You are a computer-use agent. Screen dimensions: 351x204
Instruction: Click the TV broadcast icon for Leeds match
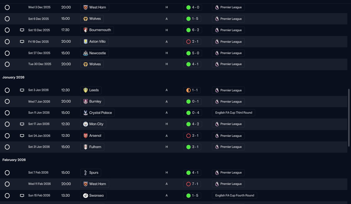(x=22, y=90)
